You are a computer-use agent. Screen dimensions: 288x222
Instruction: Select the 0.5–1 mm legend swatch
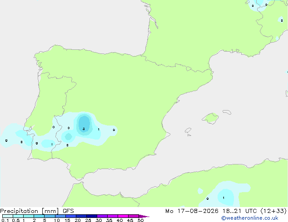pos(18,216)
